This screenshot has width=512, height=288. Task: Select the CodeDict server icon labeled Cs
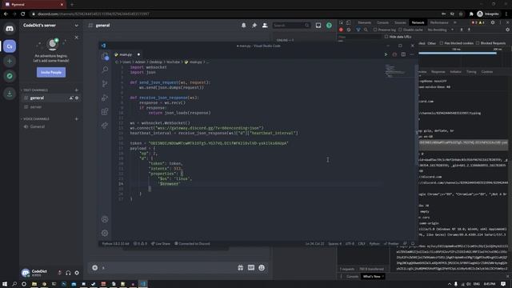[x=10, y=46]
